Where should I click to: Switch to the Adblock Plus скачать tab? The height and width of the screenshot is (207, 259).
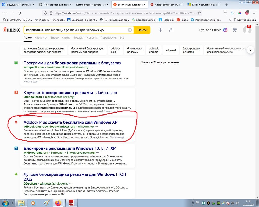[x=167, y=5]
